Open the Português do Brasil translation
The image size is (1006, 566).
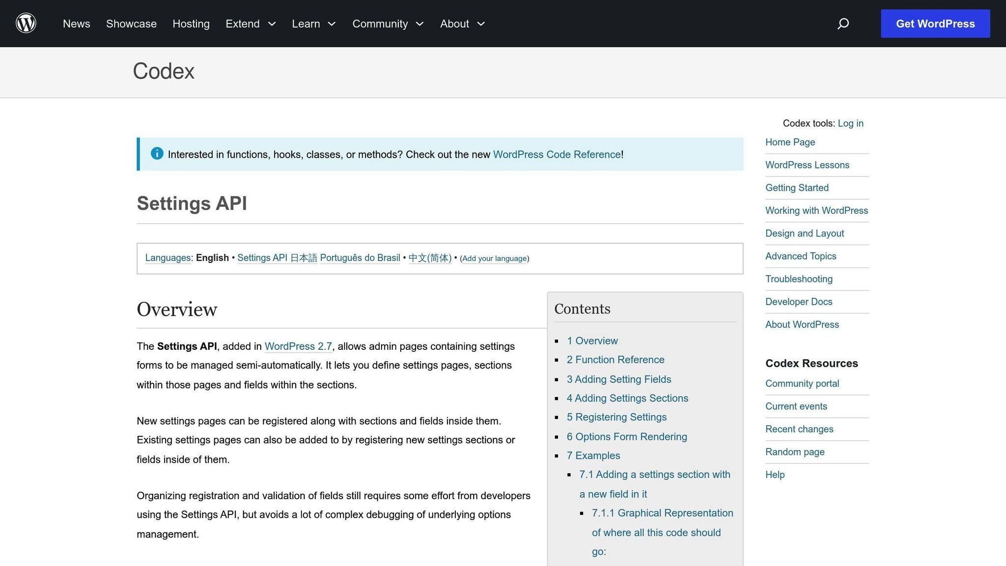[x=360, y=258]
